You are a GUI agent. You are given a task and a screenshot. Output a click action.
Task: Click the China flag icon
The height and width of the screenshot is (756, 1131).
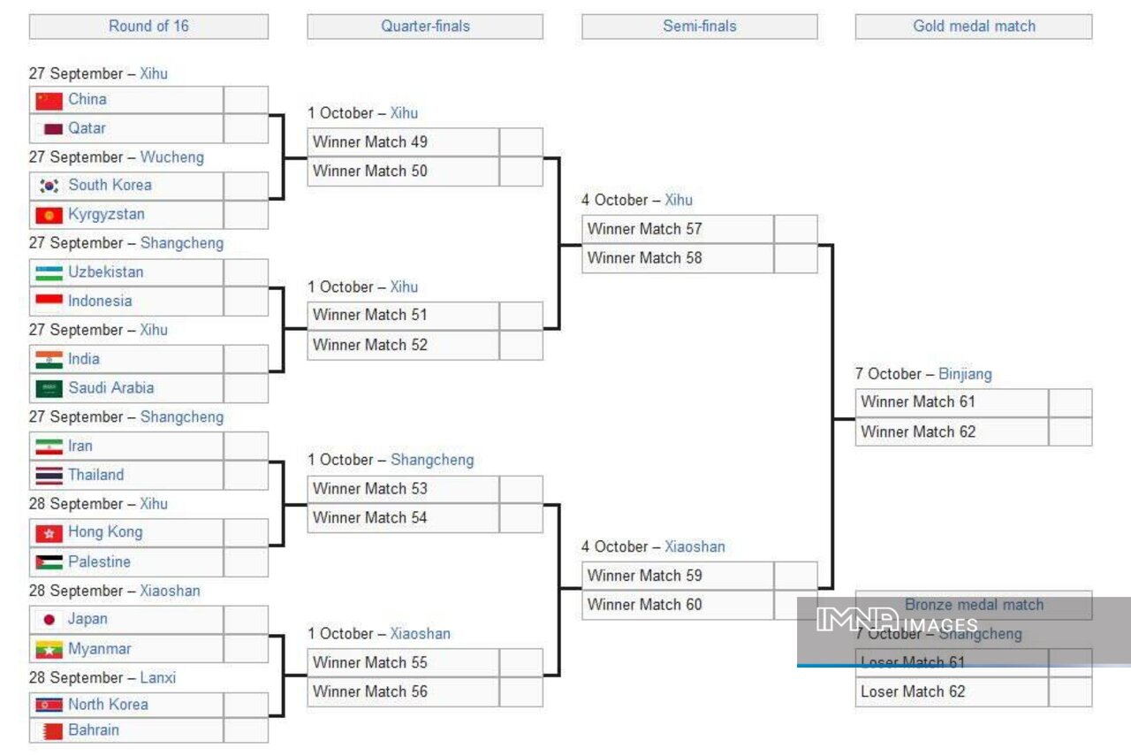pyautogui.click(x=49, y=100)
